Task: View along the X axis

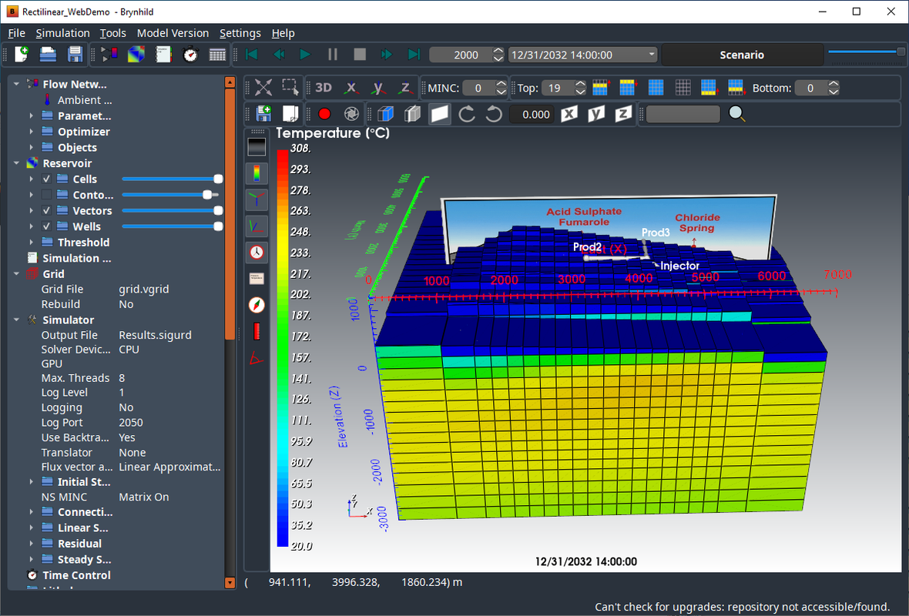Action: (351, 88)
